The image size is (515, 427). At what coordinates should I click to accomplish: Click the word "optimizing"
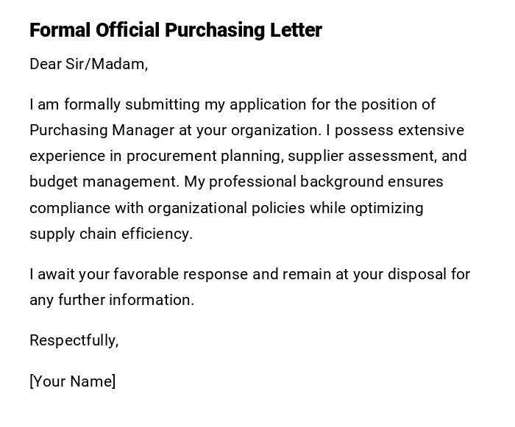coord(386,208)
